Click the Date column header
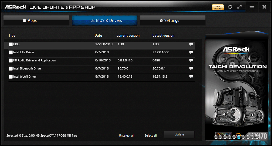Viewport: 272px width, 146px height. (x=98, y=35)
